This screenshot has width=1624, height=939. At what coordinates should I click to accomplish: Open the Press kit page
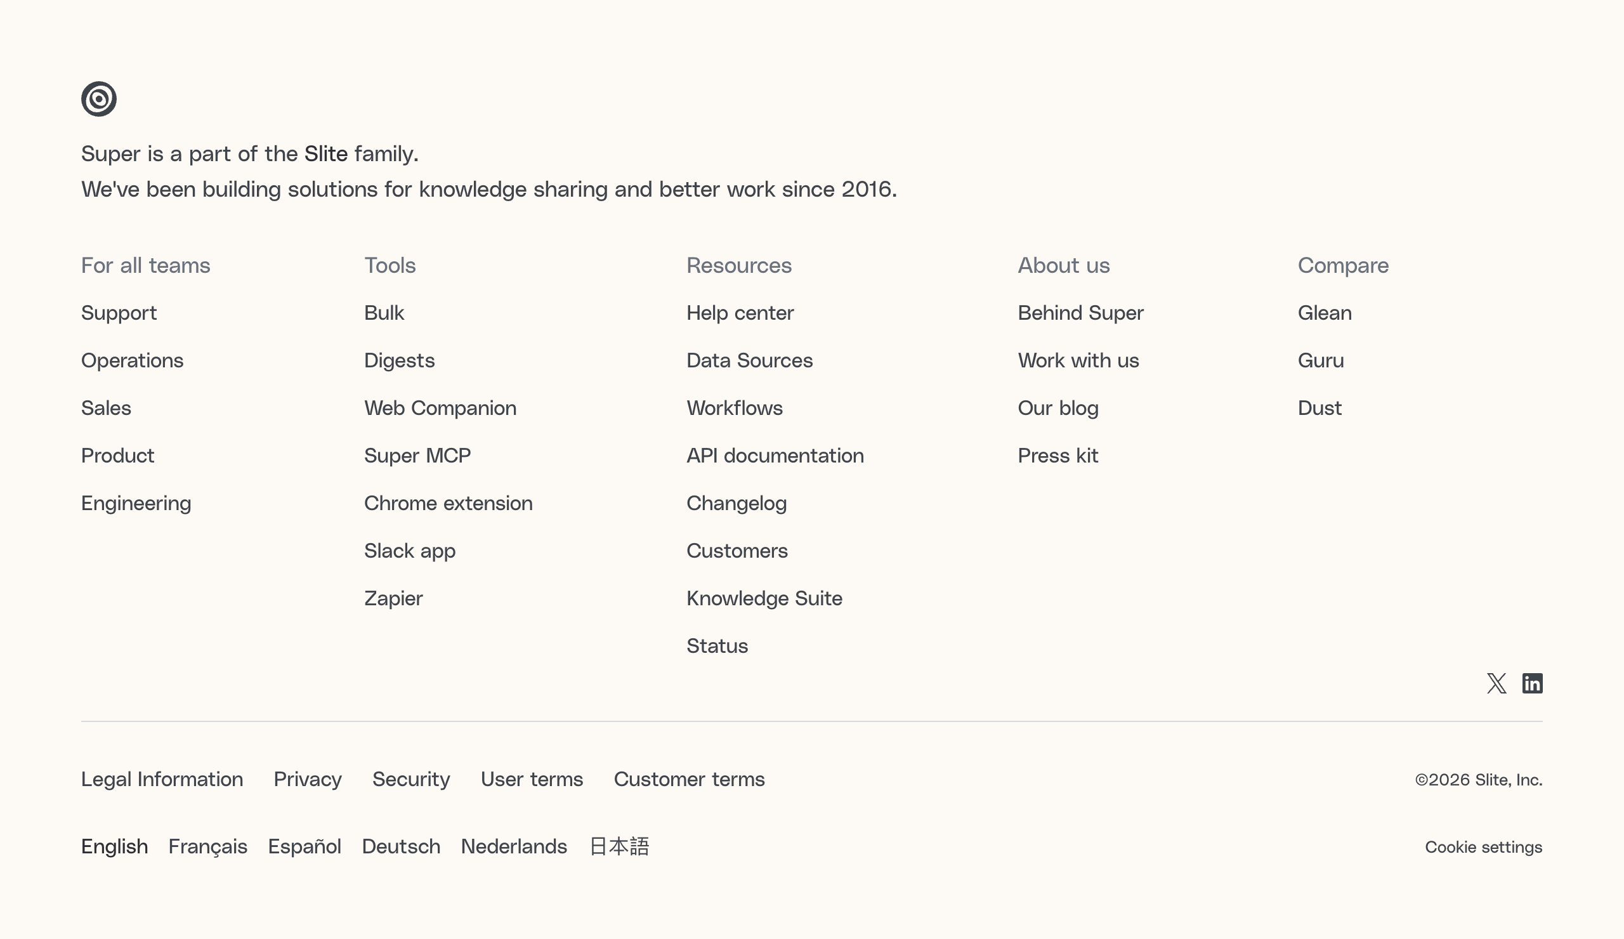[x=1058, y=456]
